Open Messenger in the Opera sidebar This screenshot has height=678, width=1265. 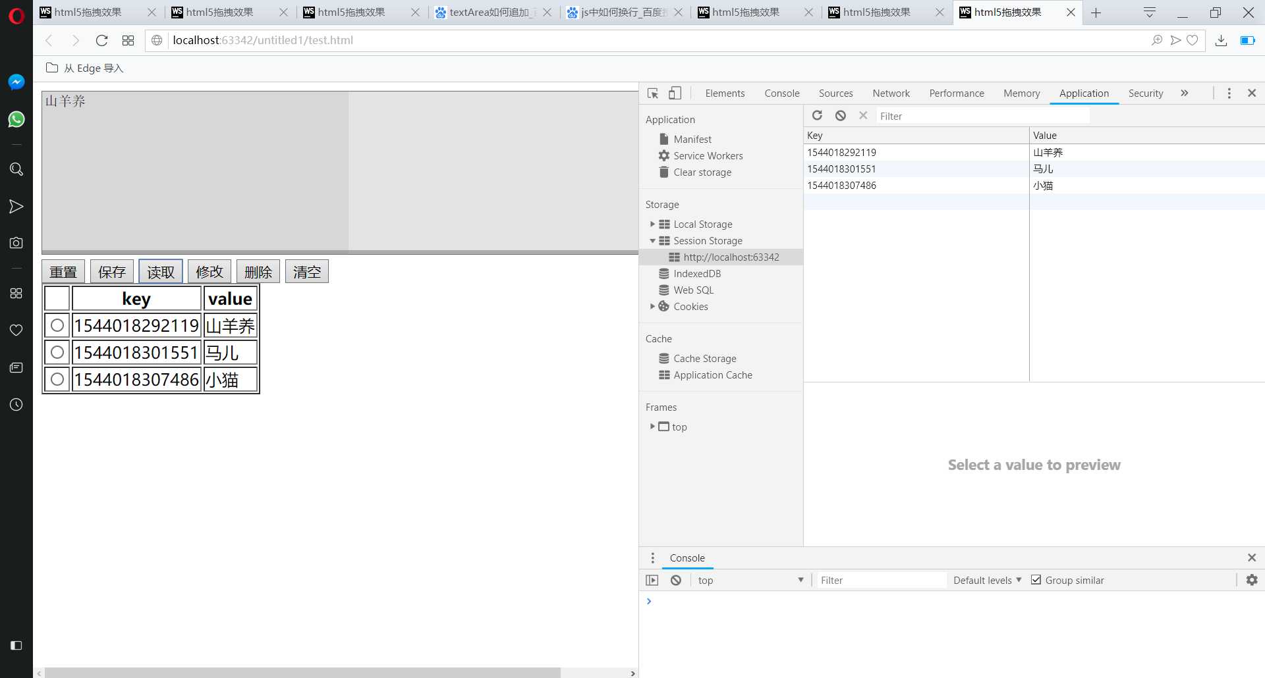click(16, 82)
